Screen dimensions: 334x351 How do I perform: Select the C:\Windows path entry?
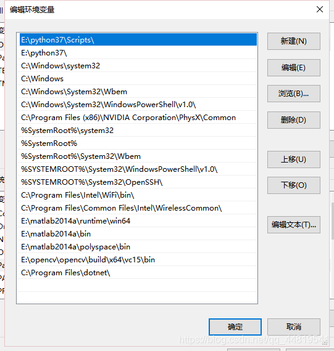[x=137, y=79]
